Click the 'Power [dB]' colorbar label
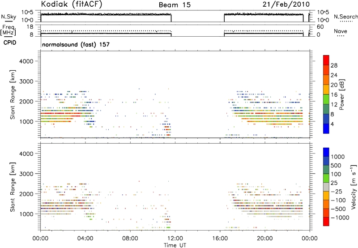 tap(342, 94)
